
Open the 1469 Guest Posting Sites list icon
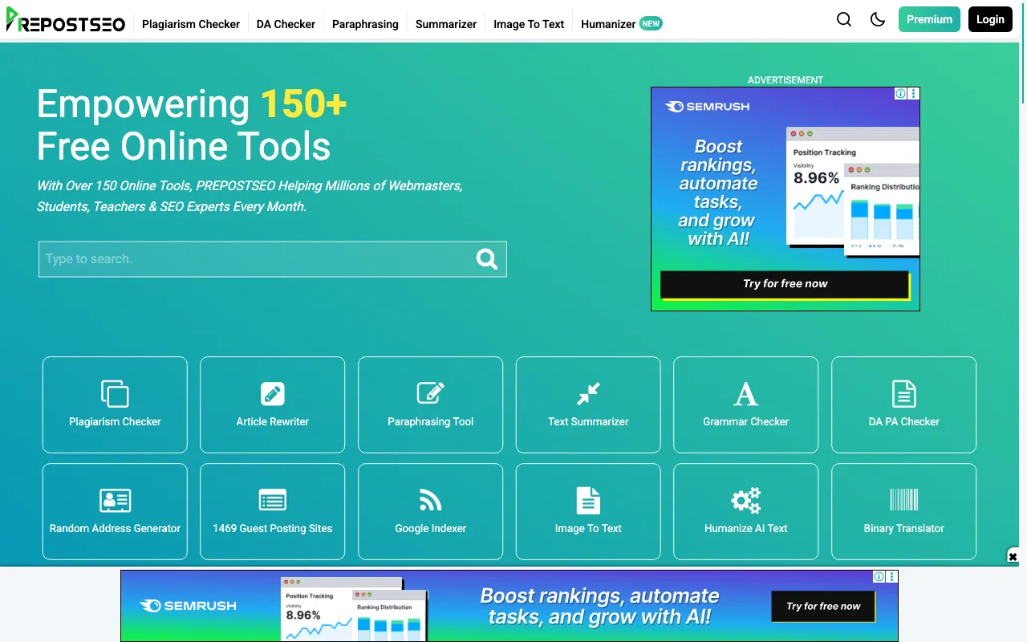pyautogui.click(x=273, y=501)
